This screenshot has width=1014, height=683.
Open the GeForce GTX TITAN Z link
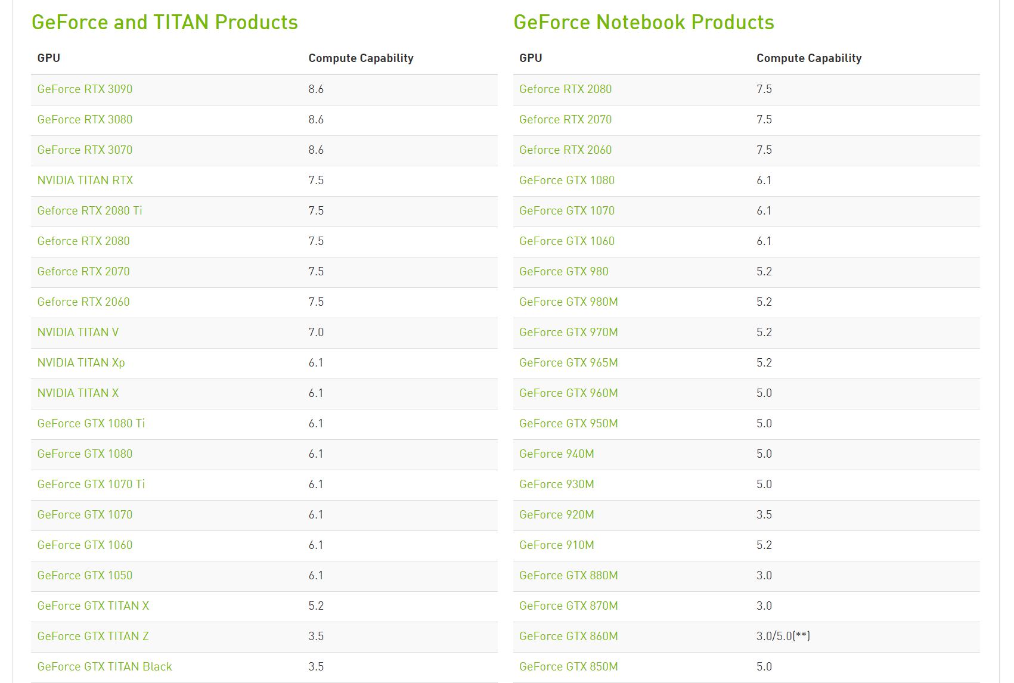click(x=93, y=637)
